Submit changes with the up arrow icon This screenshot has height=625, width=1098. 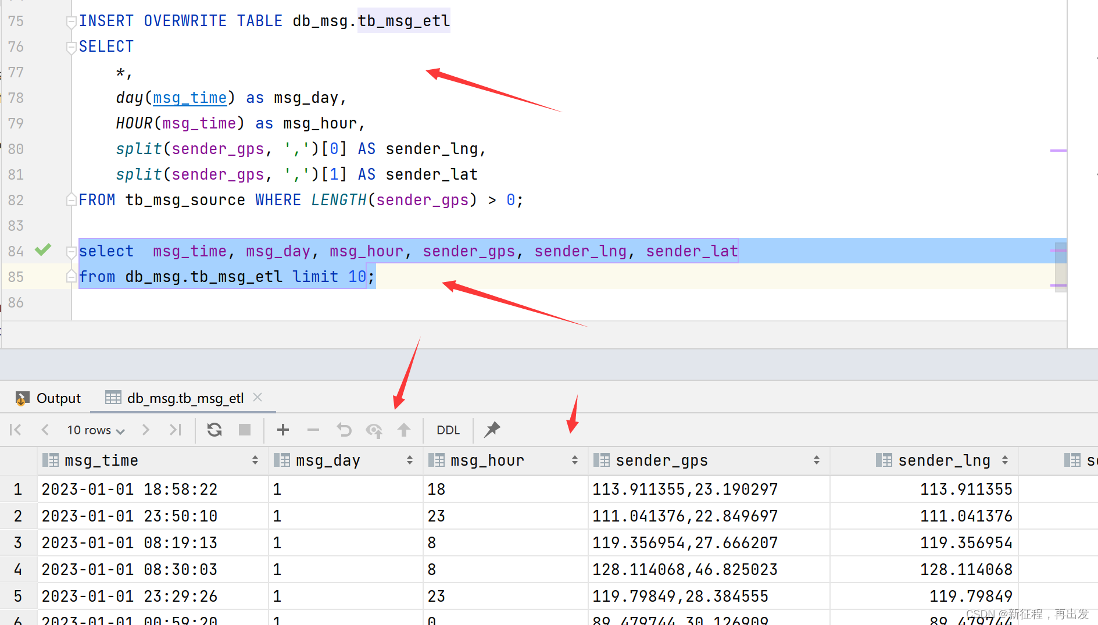coord(404,430)
